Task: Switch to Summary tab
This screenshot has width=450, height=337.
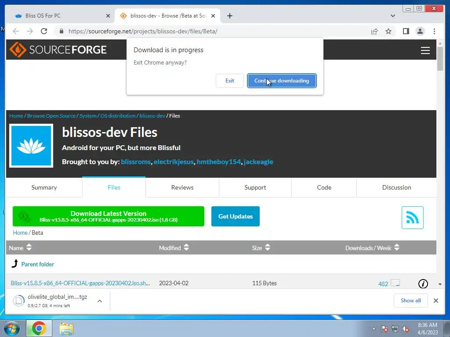Action: [x=44, y=187]
